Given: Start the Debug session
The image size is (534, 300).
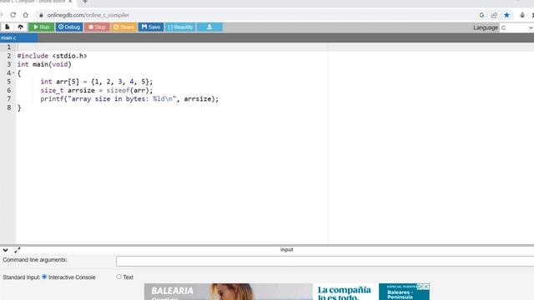Looking at the screenshot, I should click(69, 27).
